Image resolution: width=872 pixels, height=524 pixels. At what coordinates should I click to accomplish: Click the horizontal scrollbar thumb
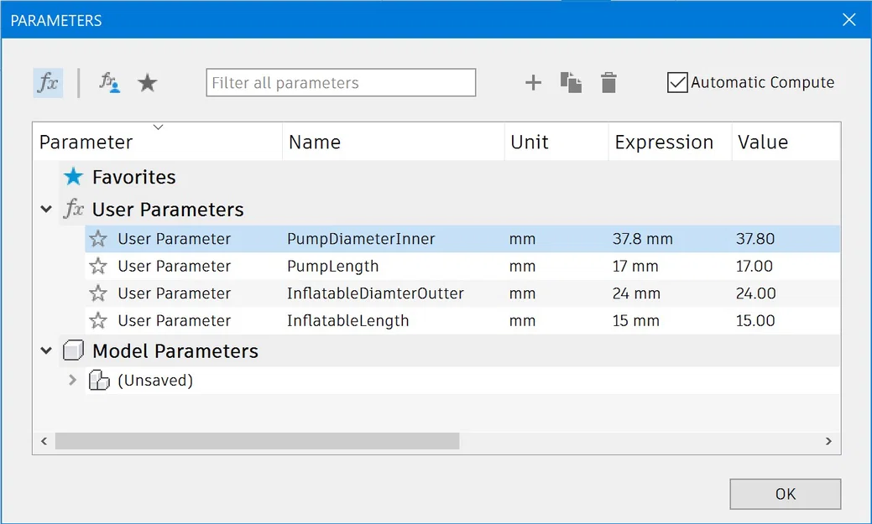tap(257, 441)
